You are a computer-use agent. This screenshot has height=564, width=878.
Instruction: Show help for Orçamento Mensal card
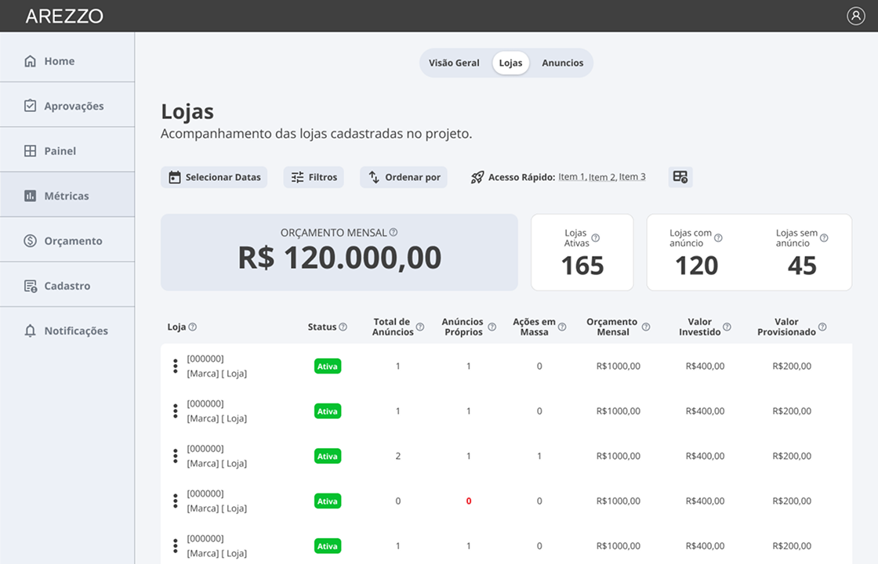tap(393, 232)
